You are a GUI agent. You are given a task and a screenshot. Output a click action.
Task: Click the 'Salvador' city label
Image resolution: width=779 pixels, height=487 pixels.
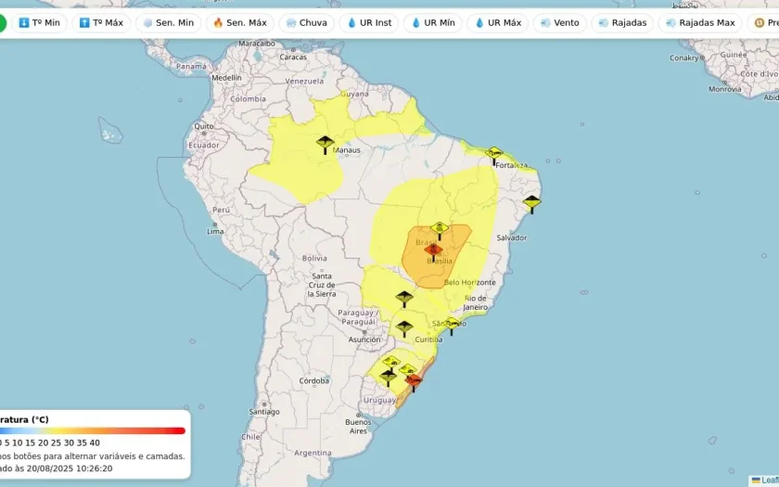pyautogui.click(x=512, y=238)
